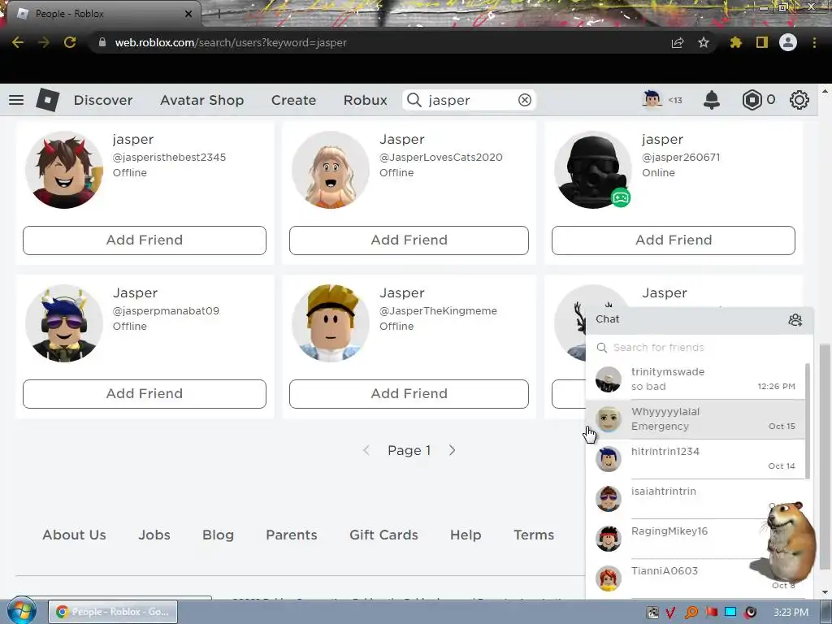
Task: Add JasperLovesCats2020 as friend
Action: point(409,240)
